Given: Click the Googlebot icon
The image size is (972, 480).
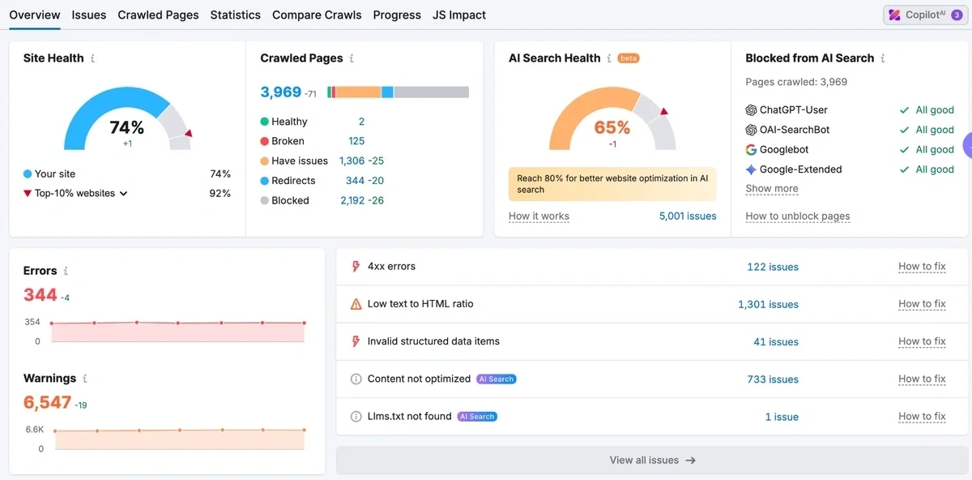Looking at the screenshot, I should tap(752, 149).
